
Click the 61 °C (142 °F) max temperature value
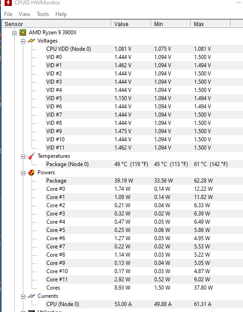point(211,164)
